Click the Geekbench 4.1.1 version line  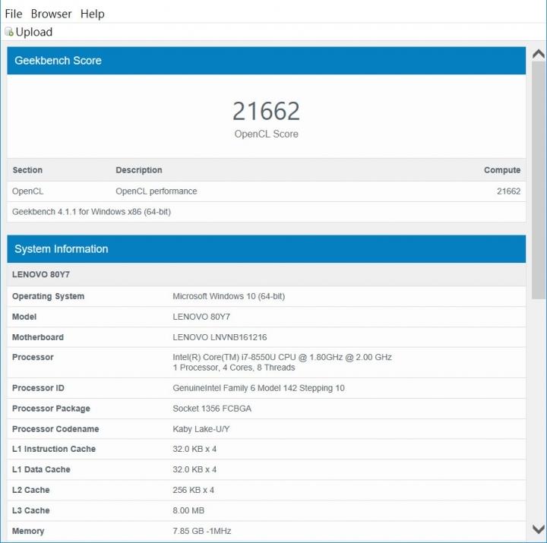pyautogui.click(x=91, y=212)
